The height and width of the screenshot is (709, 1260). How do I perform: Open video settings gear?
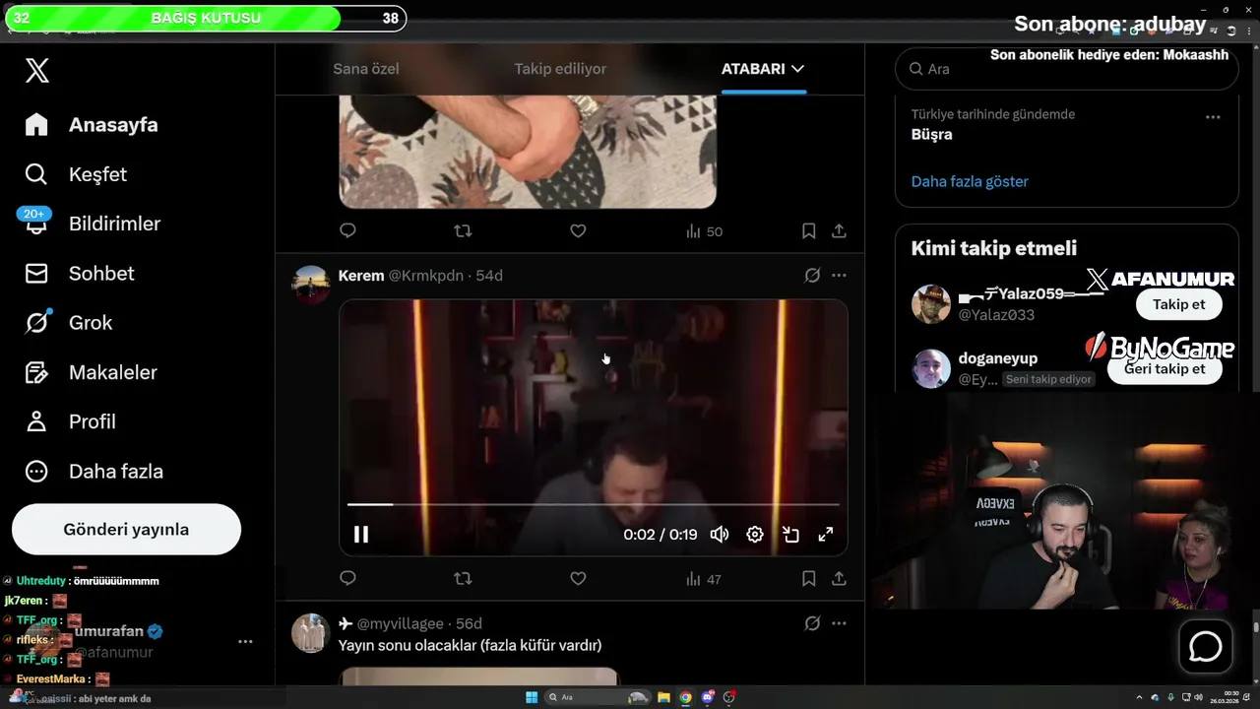click(x=755, y=535)
